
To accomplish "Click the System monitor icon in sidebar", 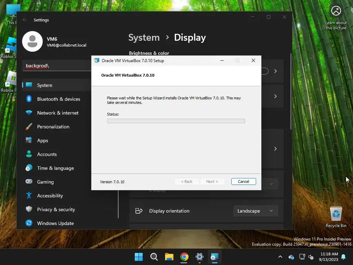I will point(29,85).
